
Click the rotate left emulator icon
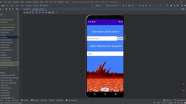point(33,12)
